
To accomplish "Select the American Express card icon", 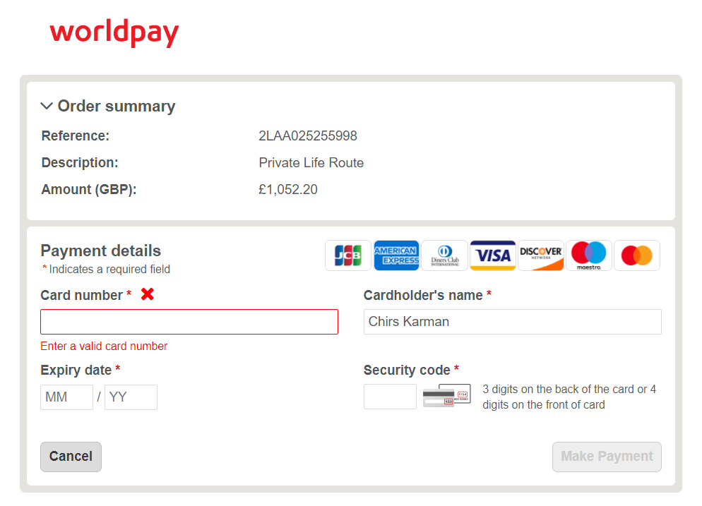I will pyautogui.click(x=397, y=255).
